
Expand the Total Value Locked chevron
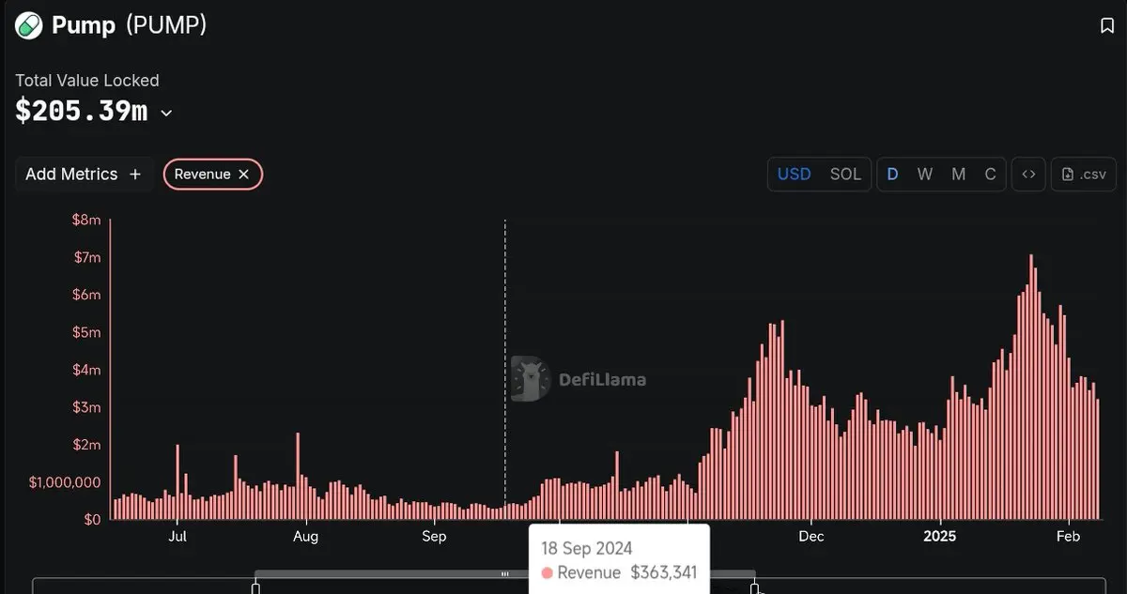click(166, 114)
